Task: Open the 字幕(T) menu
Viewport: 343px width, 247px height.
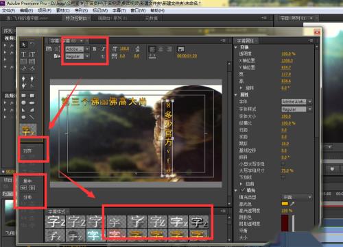Action: pos(119,10)
